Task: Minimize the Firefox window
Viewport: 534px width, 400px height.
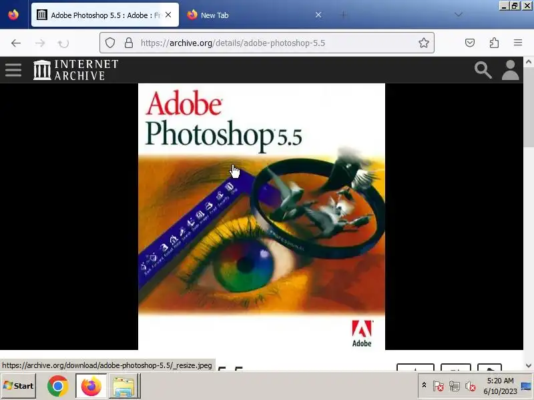Action: (x=504, y=5)
